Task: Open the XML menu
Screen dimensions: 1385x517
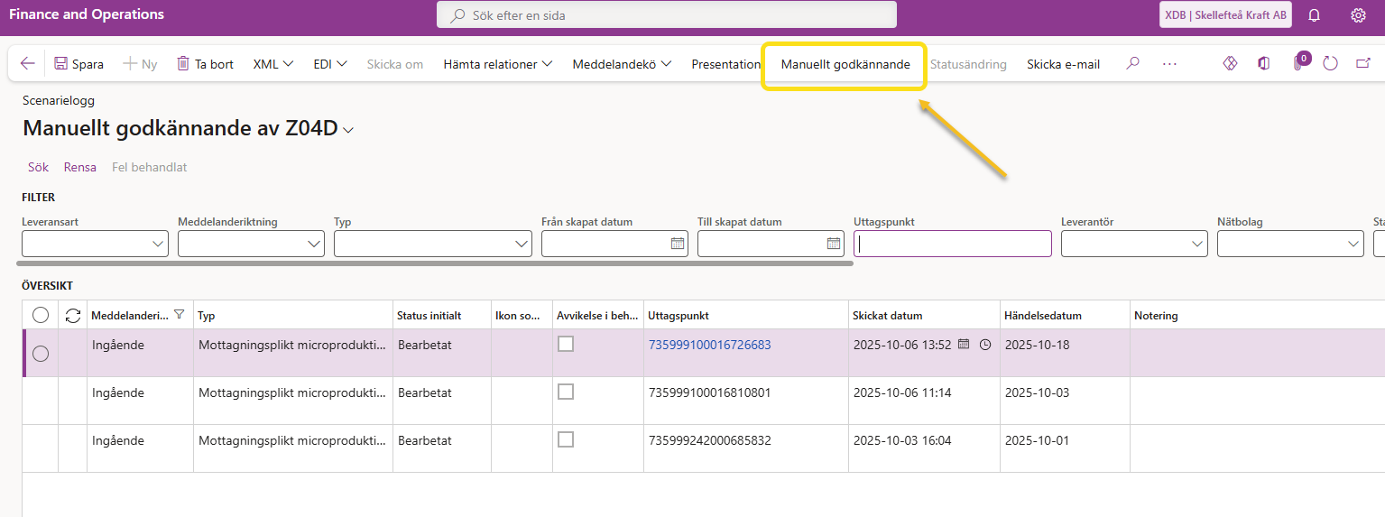Action: click(x=273, y=64)
